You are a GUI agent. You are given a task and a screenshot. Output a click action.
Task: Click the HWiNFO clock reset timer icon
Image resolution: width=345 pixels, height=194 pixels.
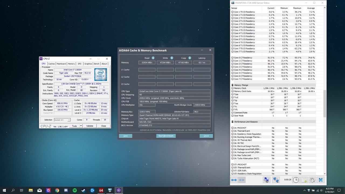point(296,180)
